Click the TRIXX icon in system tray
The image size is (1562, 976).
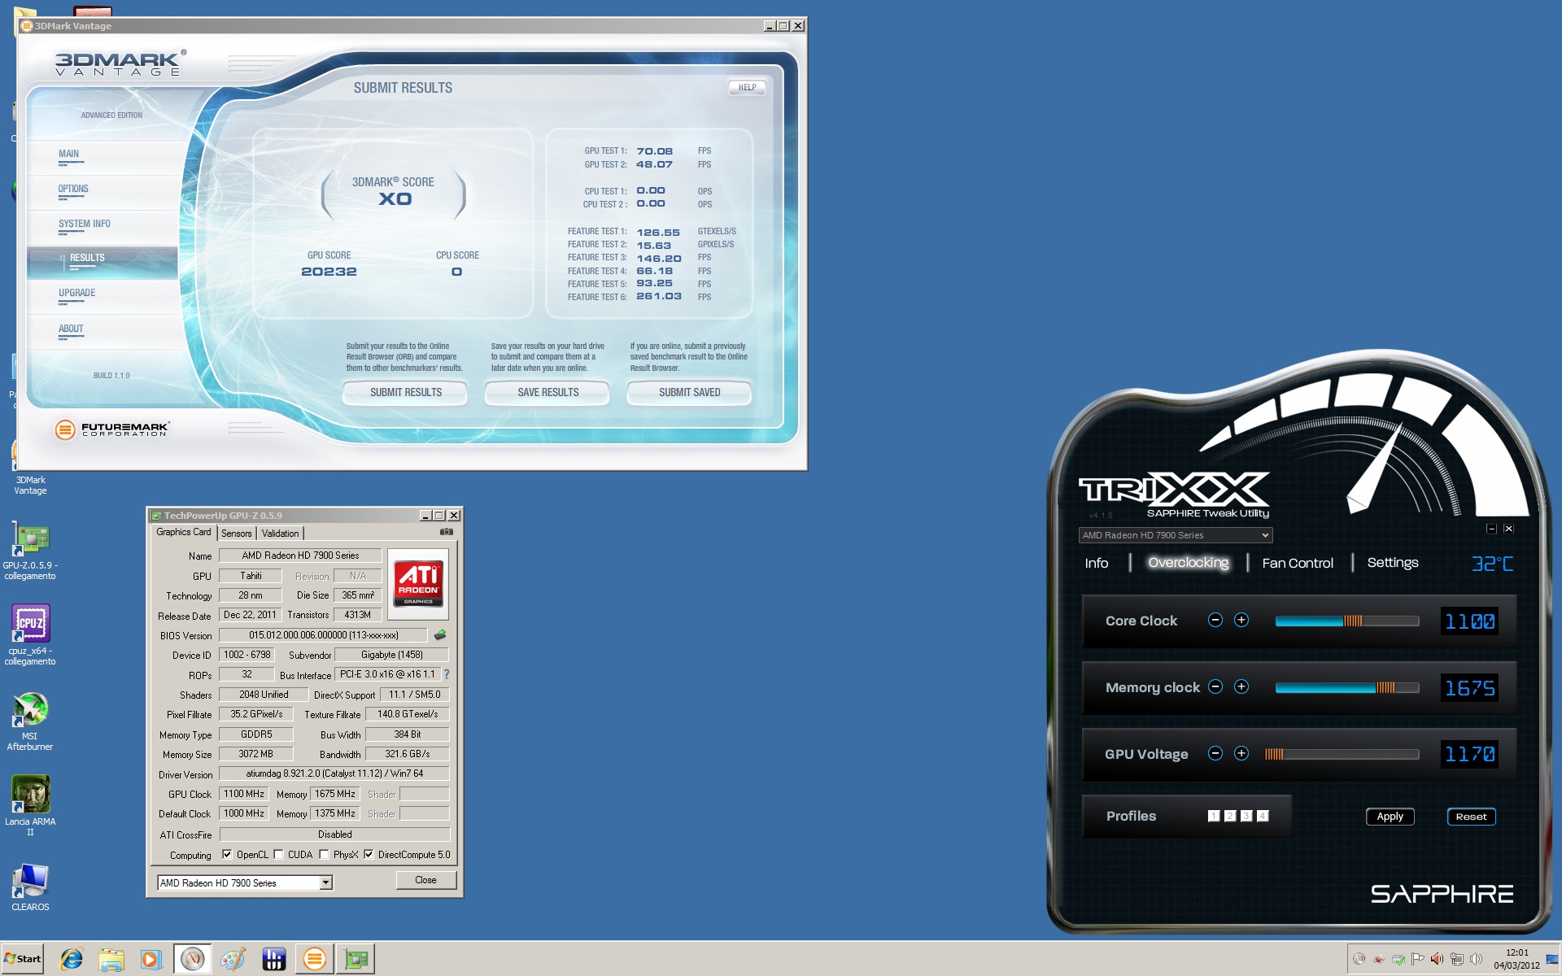1359,959
